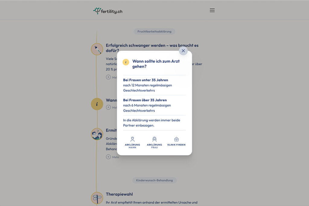
Task: Close the doctor visit info popup
Action: (183, 51)
